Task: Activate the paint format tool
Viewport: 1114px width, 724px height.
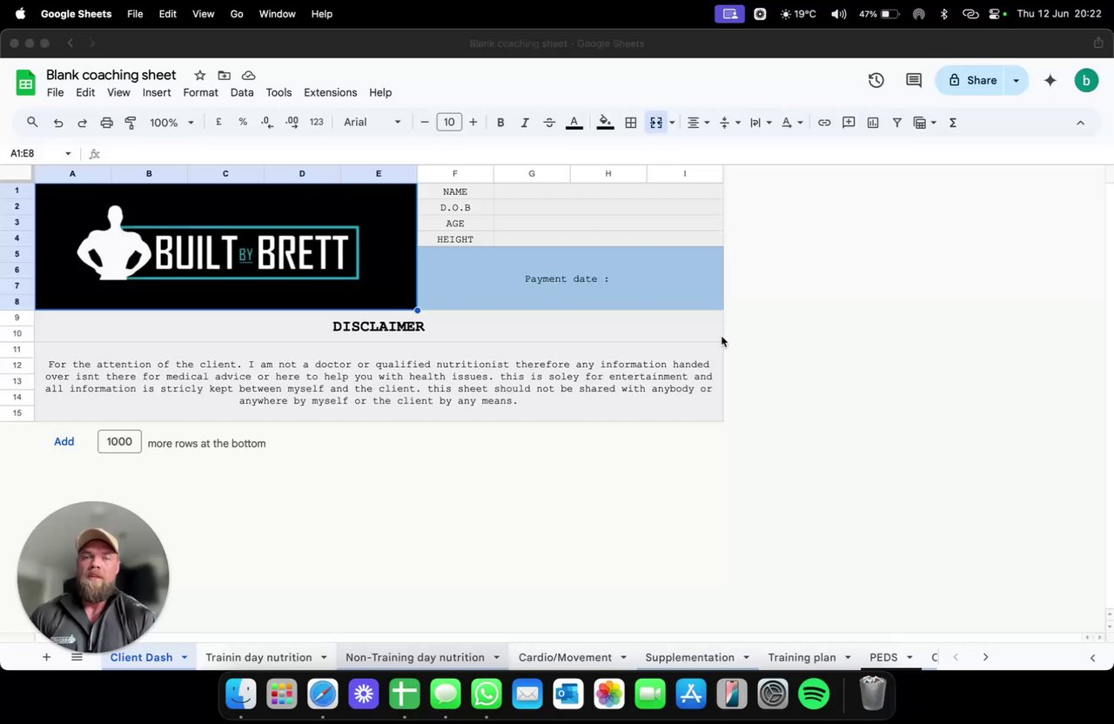Action: click(131, 123)
